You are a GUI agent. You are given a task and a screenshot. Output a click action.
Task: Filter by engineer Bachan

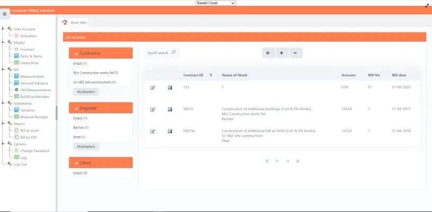pos(81,128)
